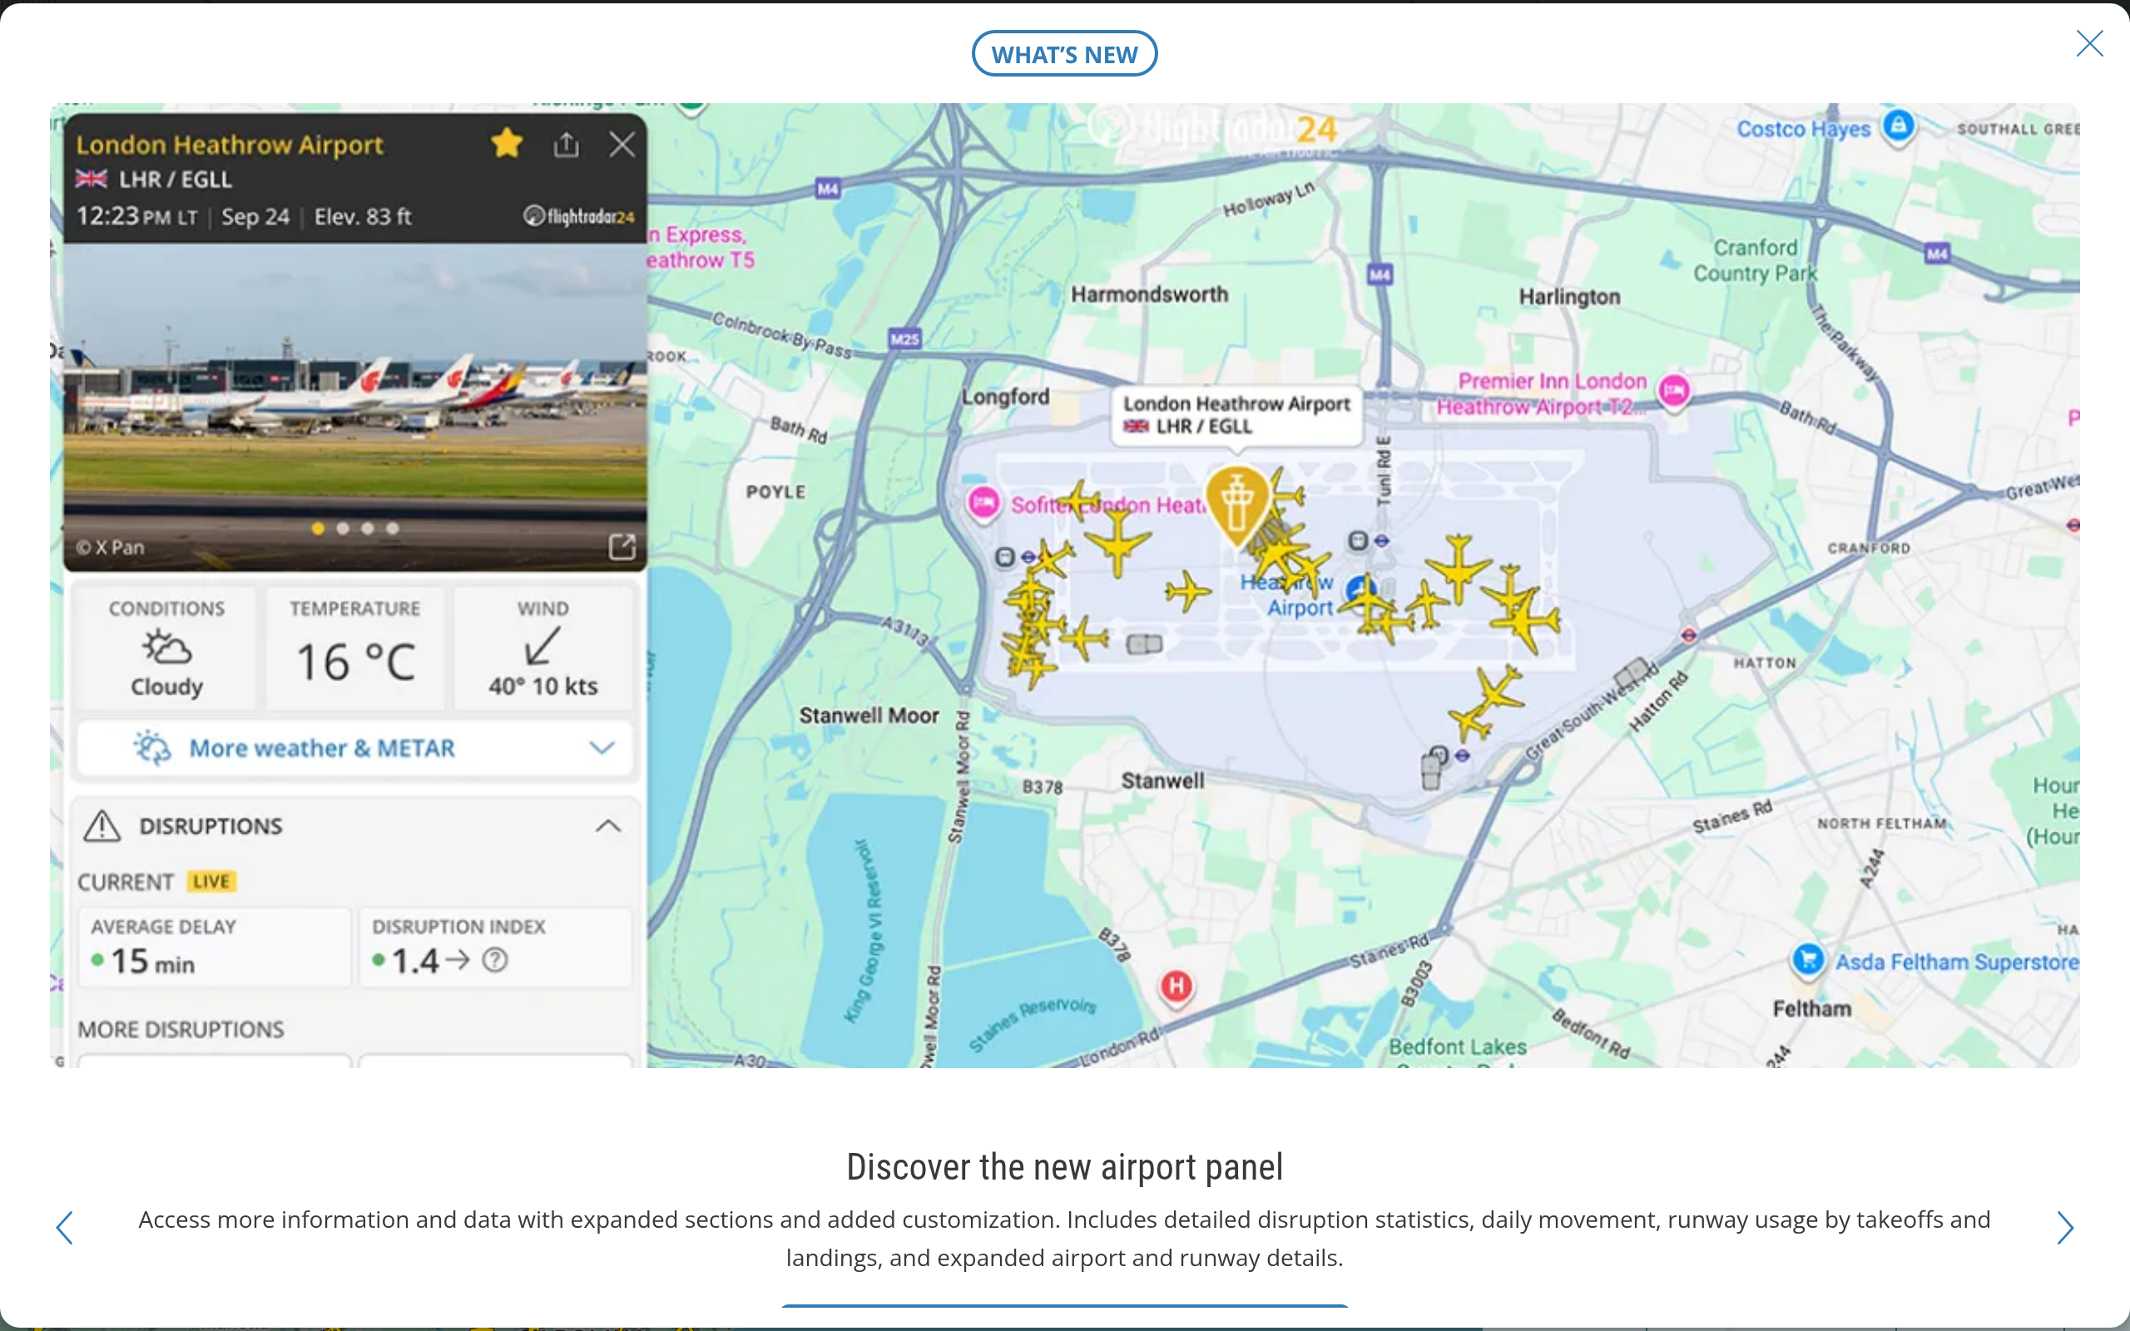Click the LIVE badge next to Current
This screenshot has height=1331, width=2130.
coord(211,881)
